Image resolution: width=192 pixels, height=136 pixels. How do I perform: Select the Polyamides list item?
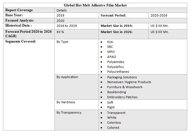116,62
